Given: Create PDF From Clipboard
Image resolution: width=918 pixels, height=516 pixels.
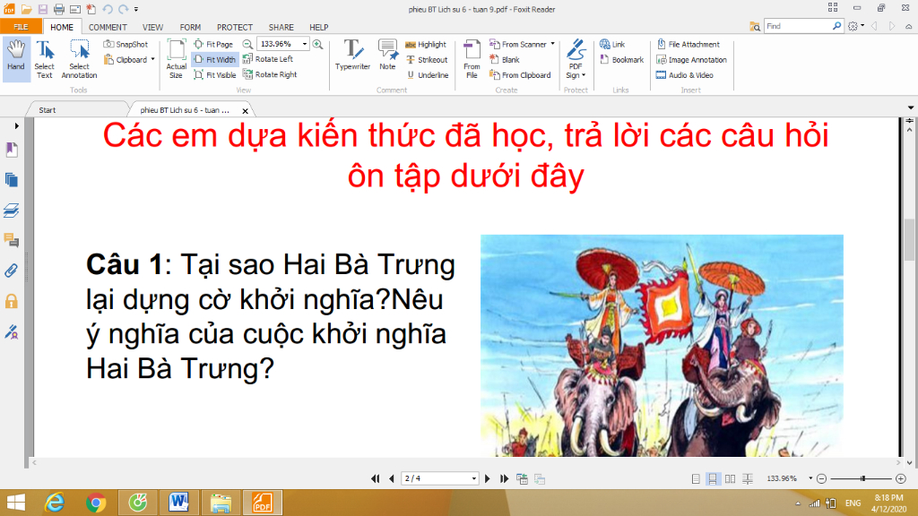Looking at the screenshot, I should point(521,75).
